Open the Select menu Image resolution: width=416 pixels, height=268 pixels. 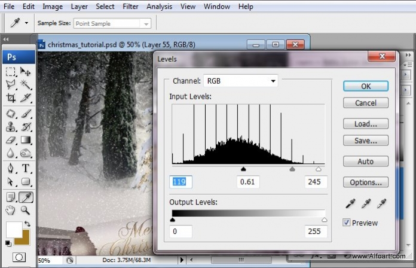point(105,7)
